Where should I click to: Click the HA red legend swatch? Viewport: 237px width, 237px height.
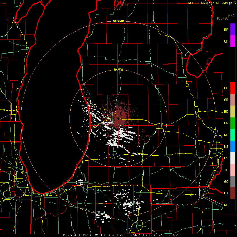tap(233, 88)
